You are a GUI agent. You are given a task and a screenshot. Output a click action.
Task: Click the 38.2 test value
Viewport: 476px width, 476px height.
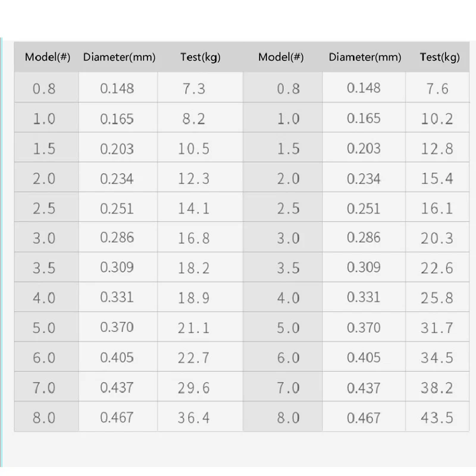(437, 387)
